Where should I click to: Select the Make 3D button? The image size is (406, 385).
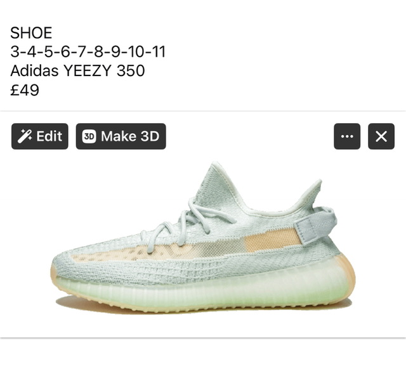(121, 136)
